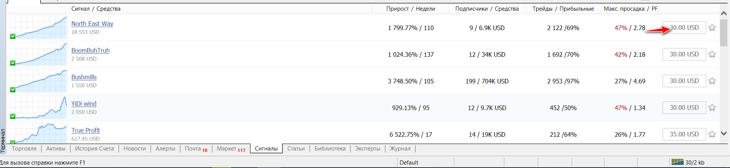Open the True Profit signal link

tap(85, 130)
